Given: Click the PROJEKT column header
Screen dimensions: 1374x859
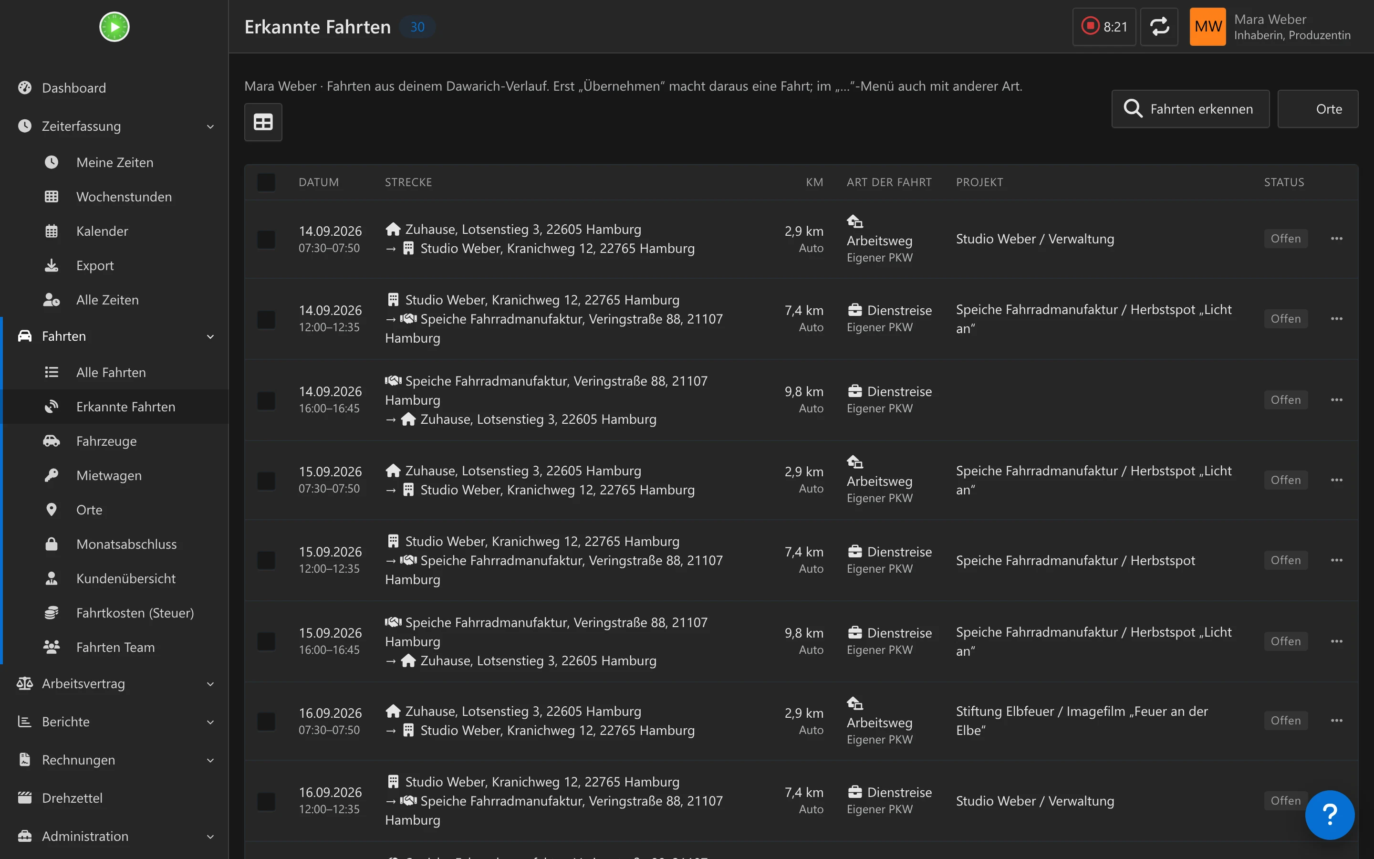Looking at the screenshot, I should point(979,182).
